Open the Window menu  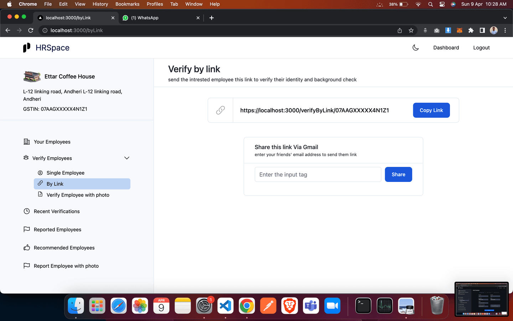pos(194,4)
